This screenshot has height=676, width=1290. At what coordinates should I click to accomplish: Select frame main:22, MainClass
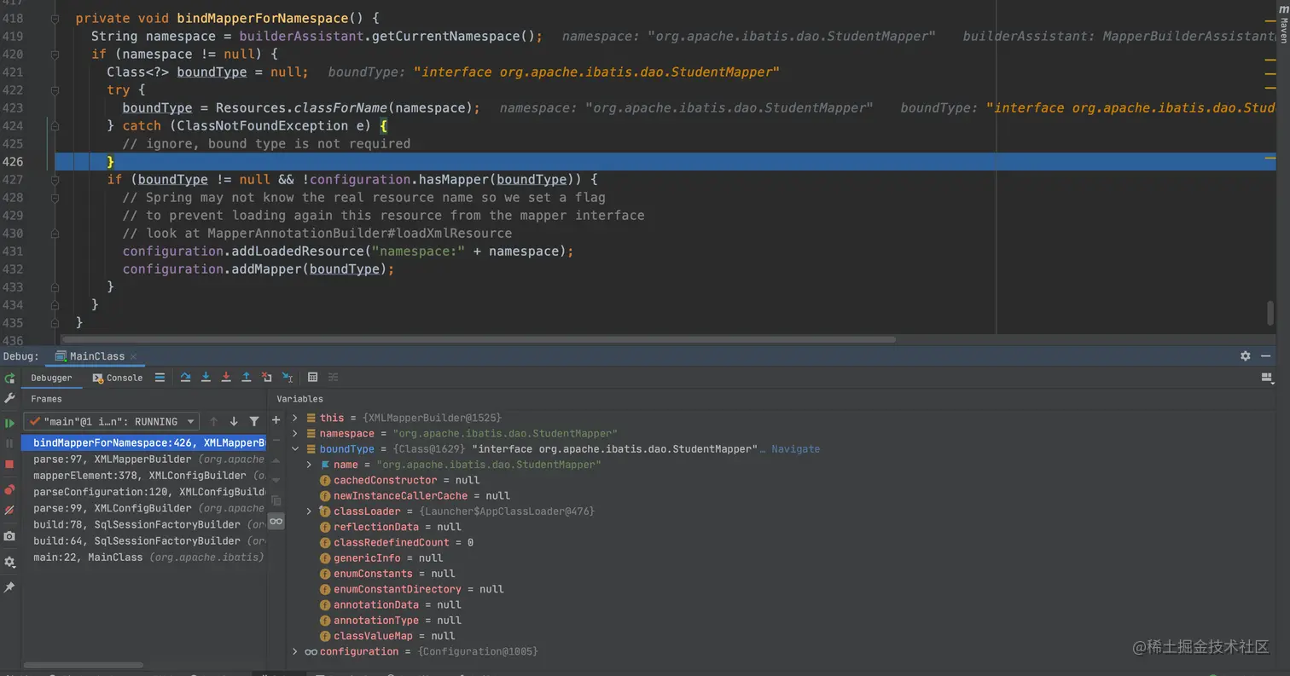143,557
